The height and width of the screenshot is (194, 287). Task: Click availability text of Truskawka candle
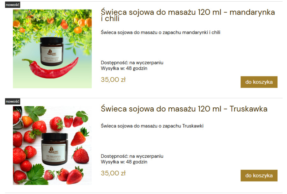(x=132, y=156)
